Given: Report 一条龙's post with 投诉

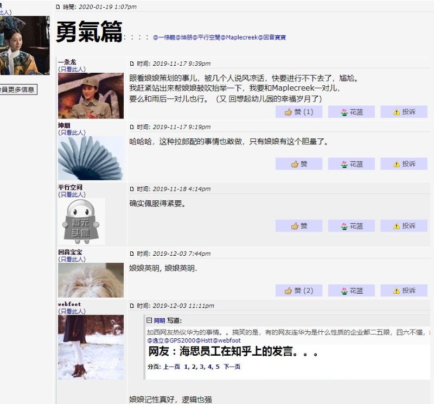Looking at the screenshot, I should 404,112.
